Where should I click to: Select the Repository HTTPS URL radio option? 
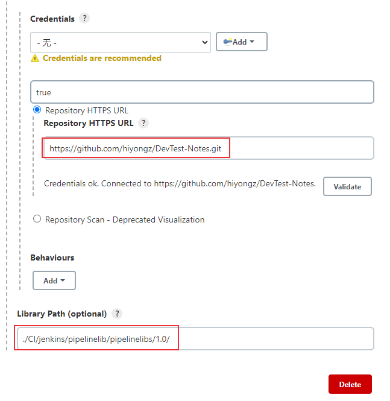(37, 110)
